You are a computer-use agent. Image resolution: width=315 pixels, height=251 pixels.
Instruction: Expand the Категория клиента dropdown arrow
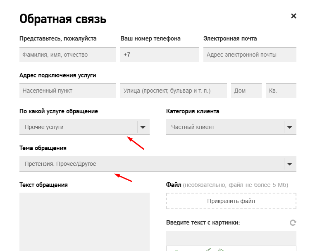290,127
